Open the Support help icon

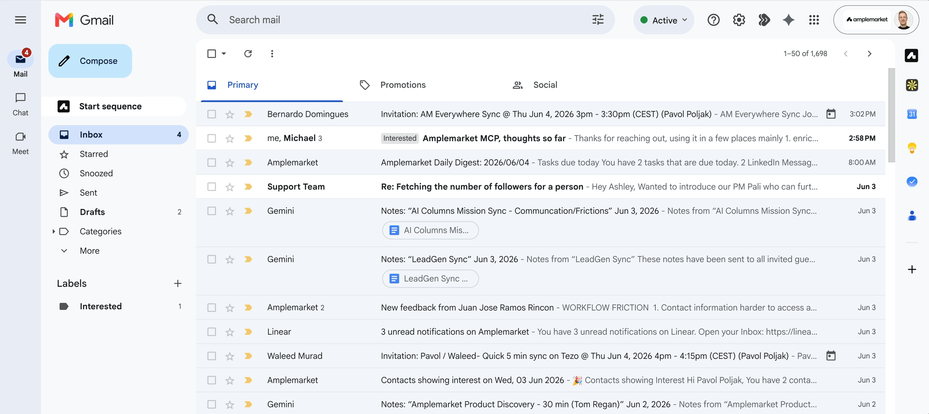pyautogui.click(x=713, y=20)
